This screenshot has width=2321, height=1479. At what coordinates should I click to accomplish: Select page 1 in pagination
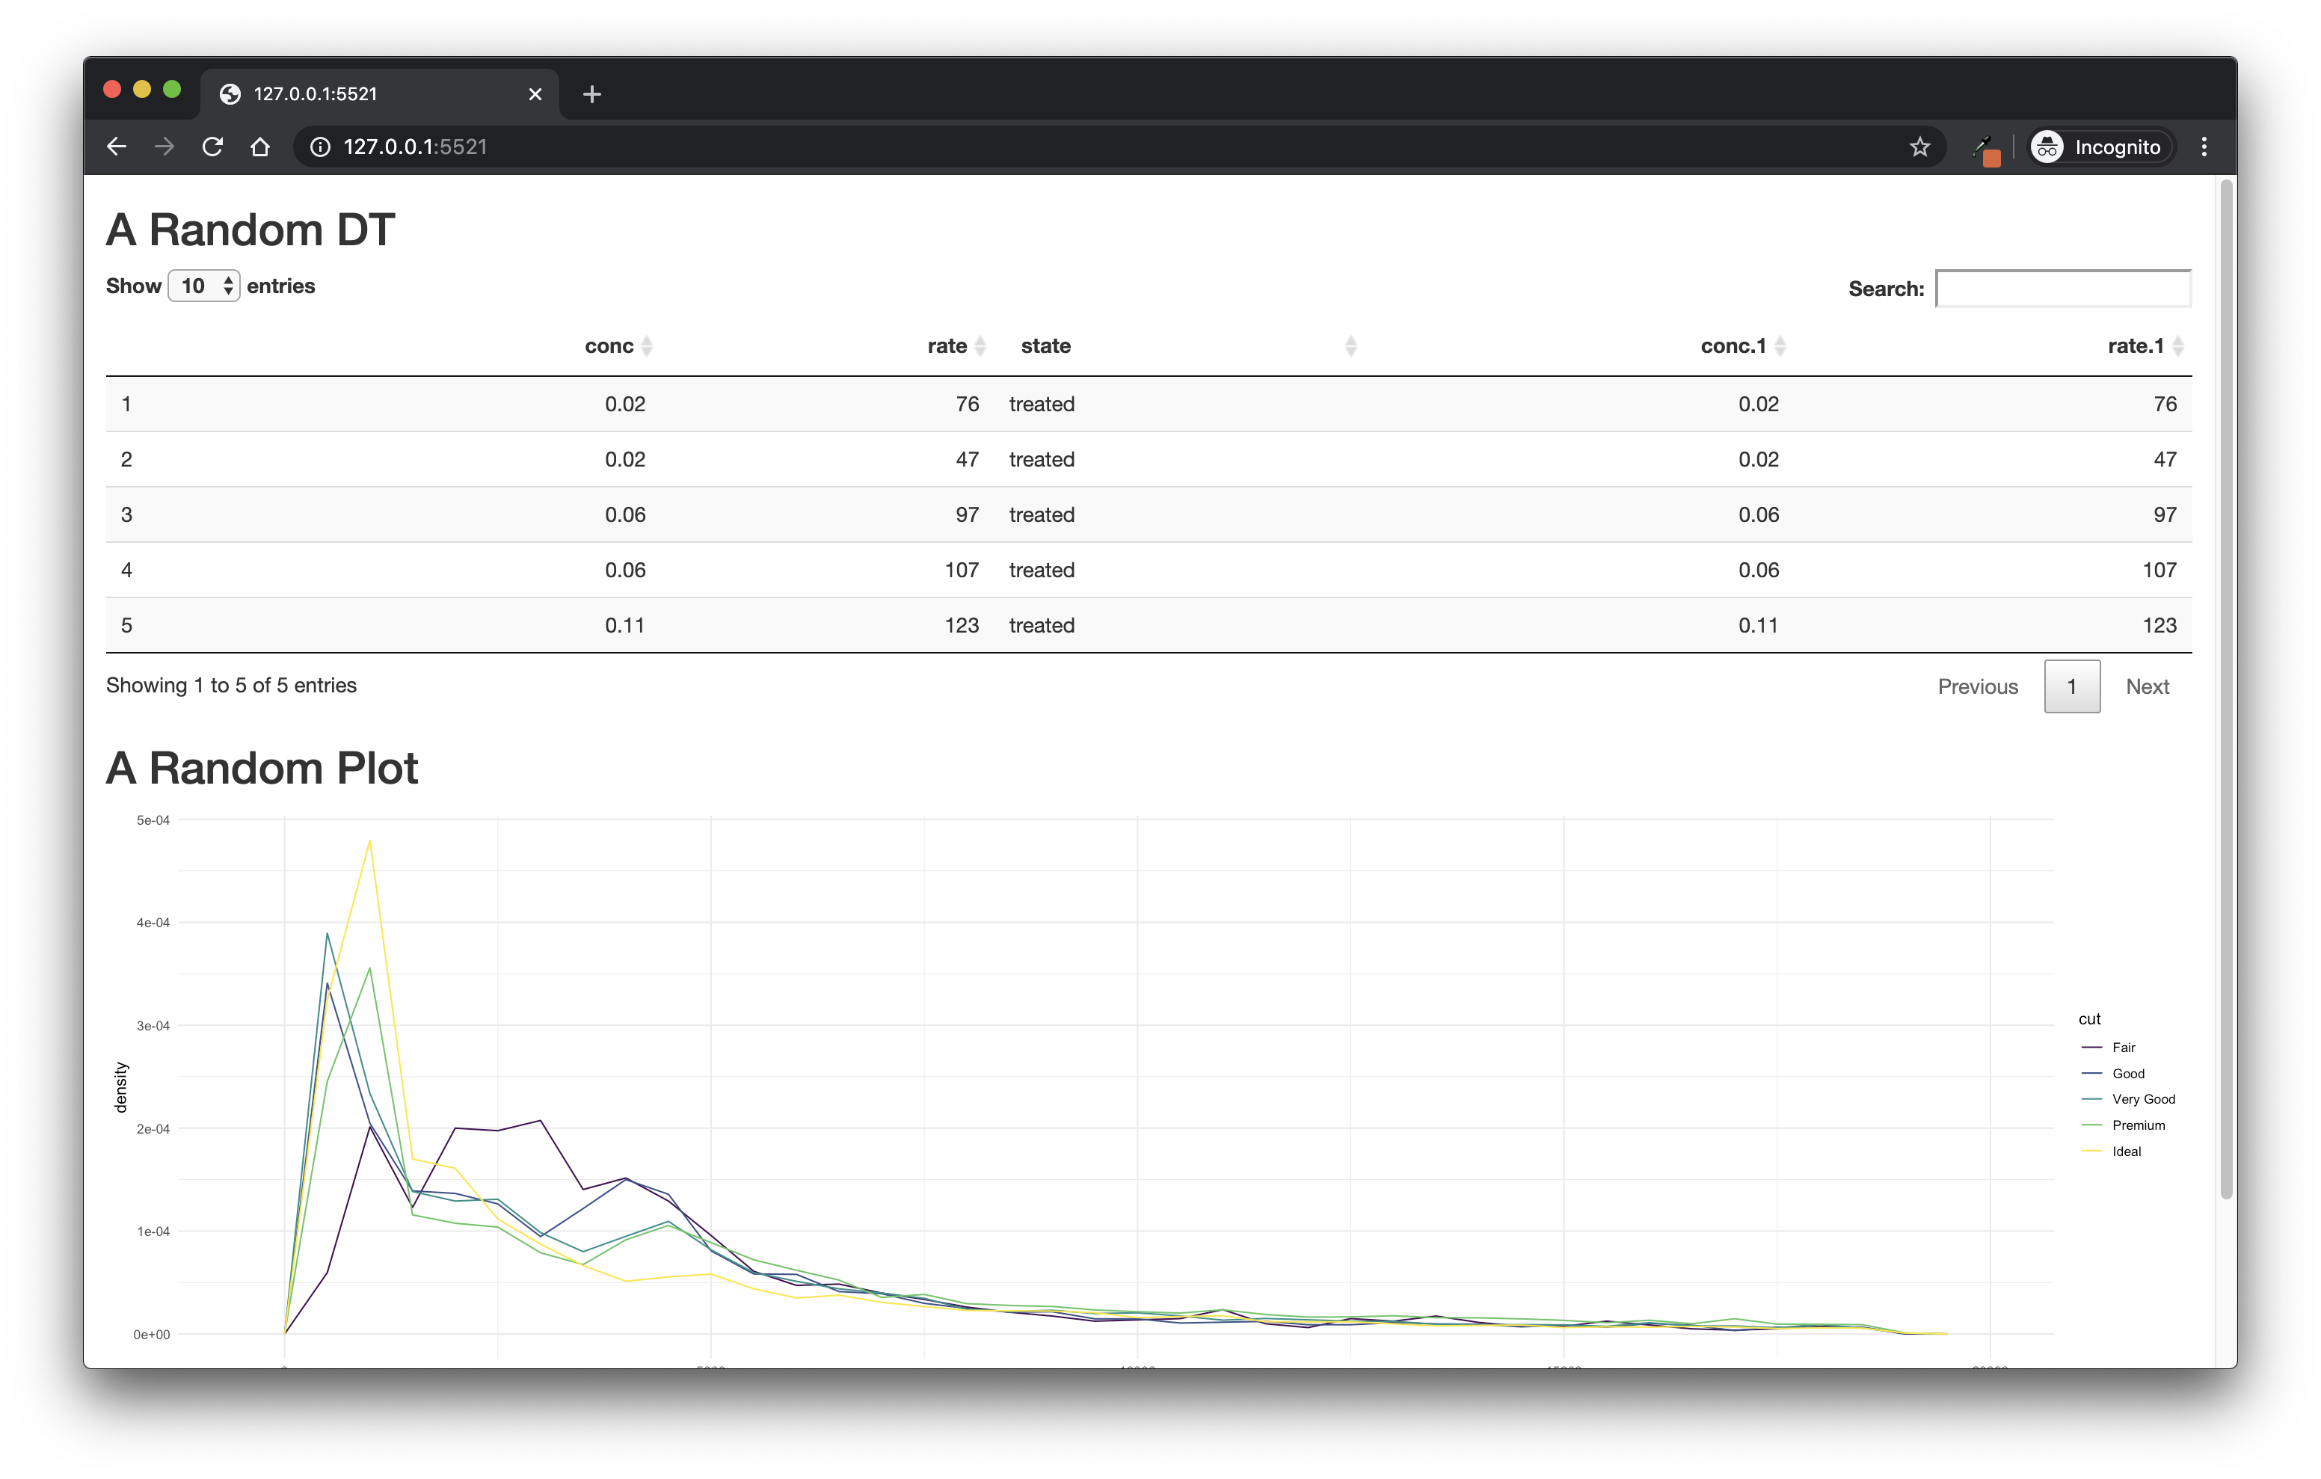(2071, 686)
